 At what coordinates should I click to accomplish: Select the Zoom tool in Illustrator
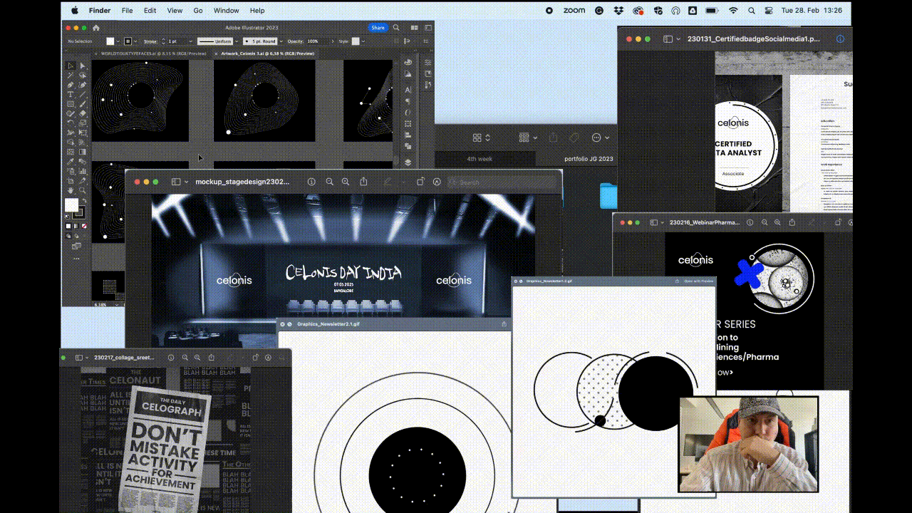tap(83, 190)
